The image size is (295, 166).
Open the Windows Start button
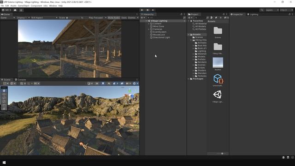(x=4, y=163)
